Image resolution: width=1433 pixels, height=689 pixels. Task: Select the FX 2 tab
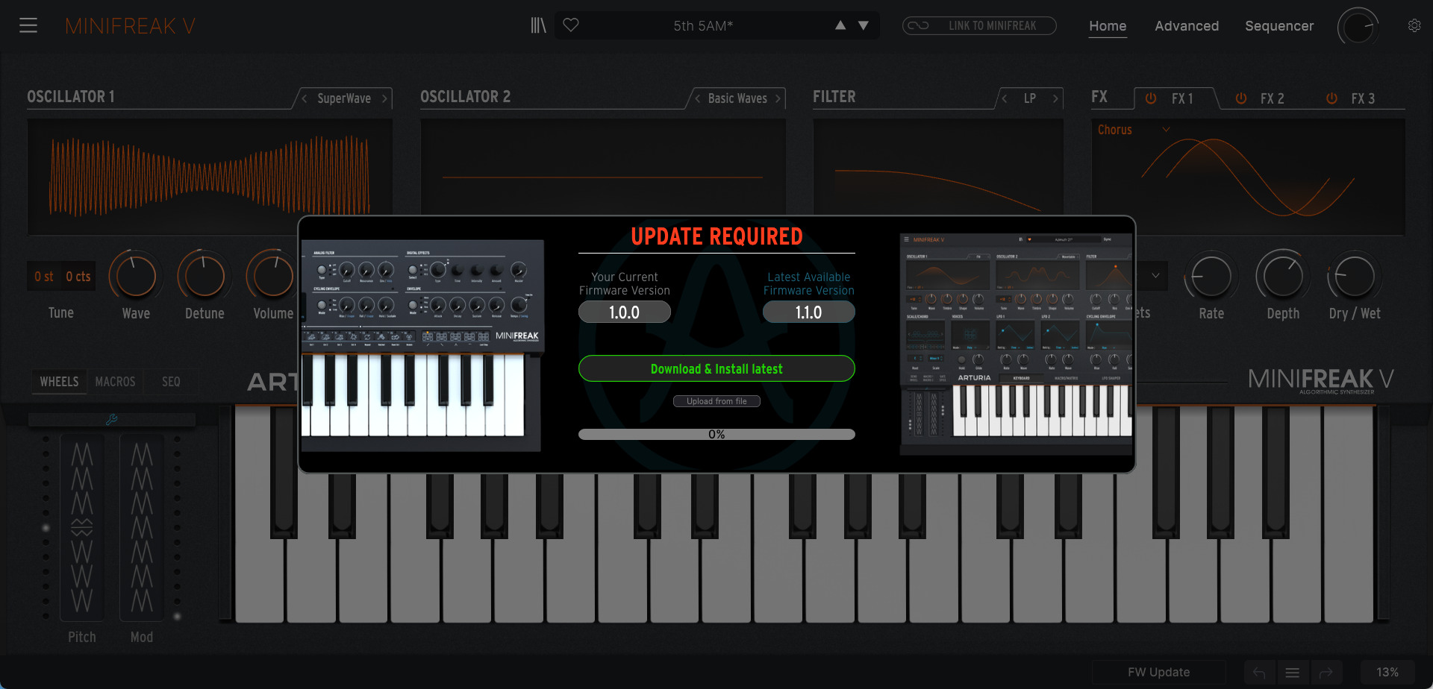pyautogui.click(x=1273, y=98)
